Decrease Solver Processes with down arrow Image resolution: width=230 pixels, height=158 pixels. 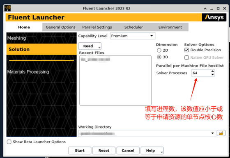coord(213,74)
